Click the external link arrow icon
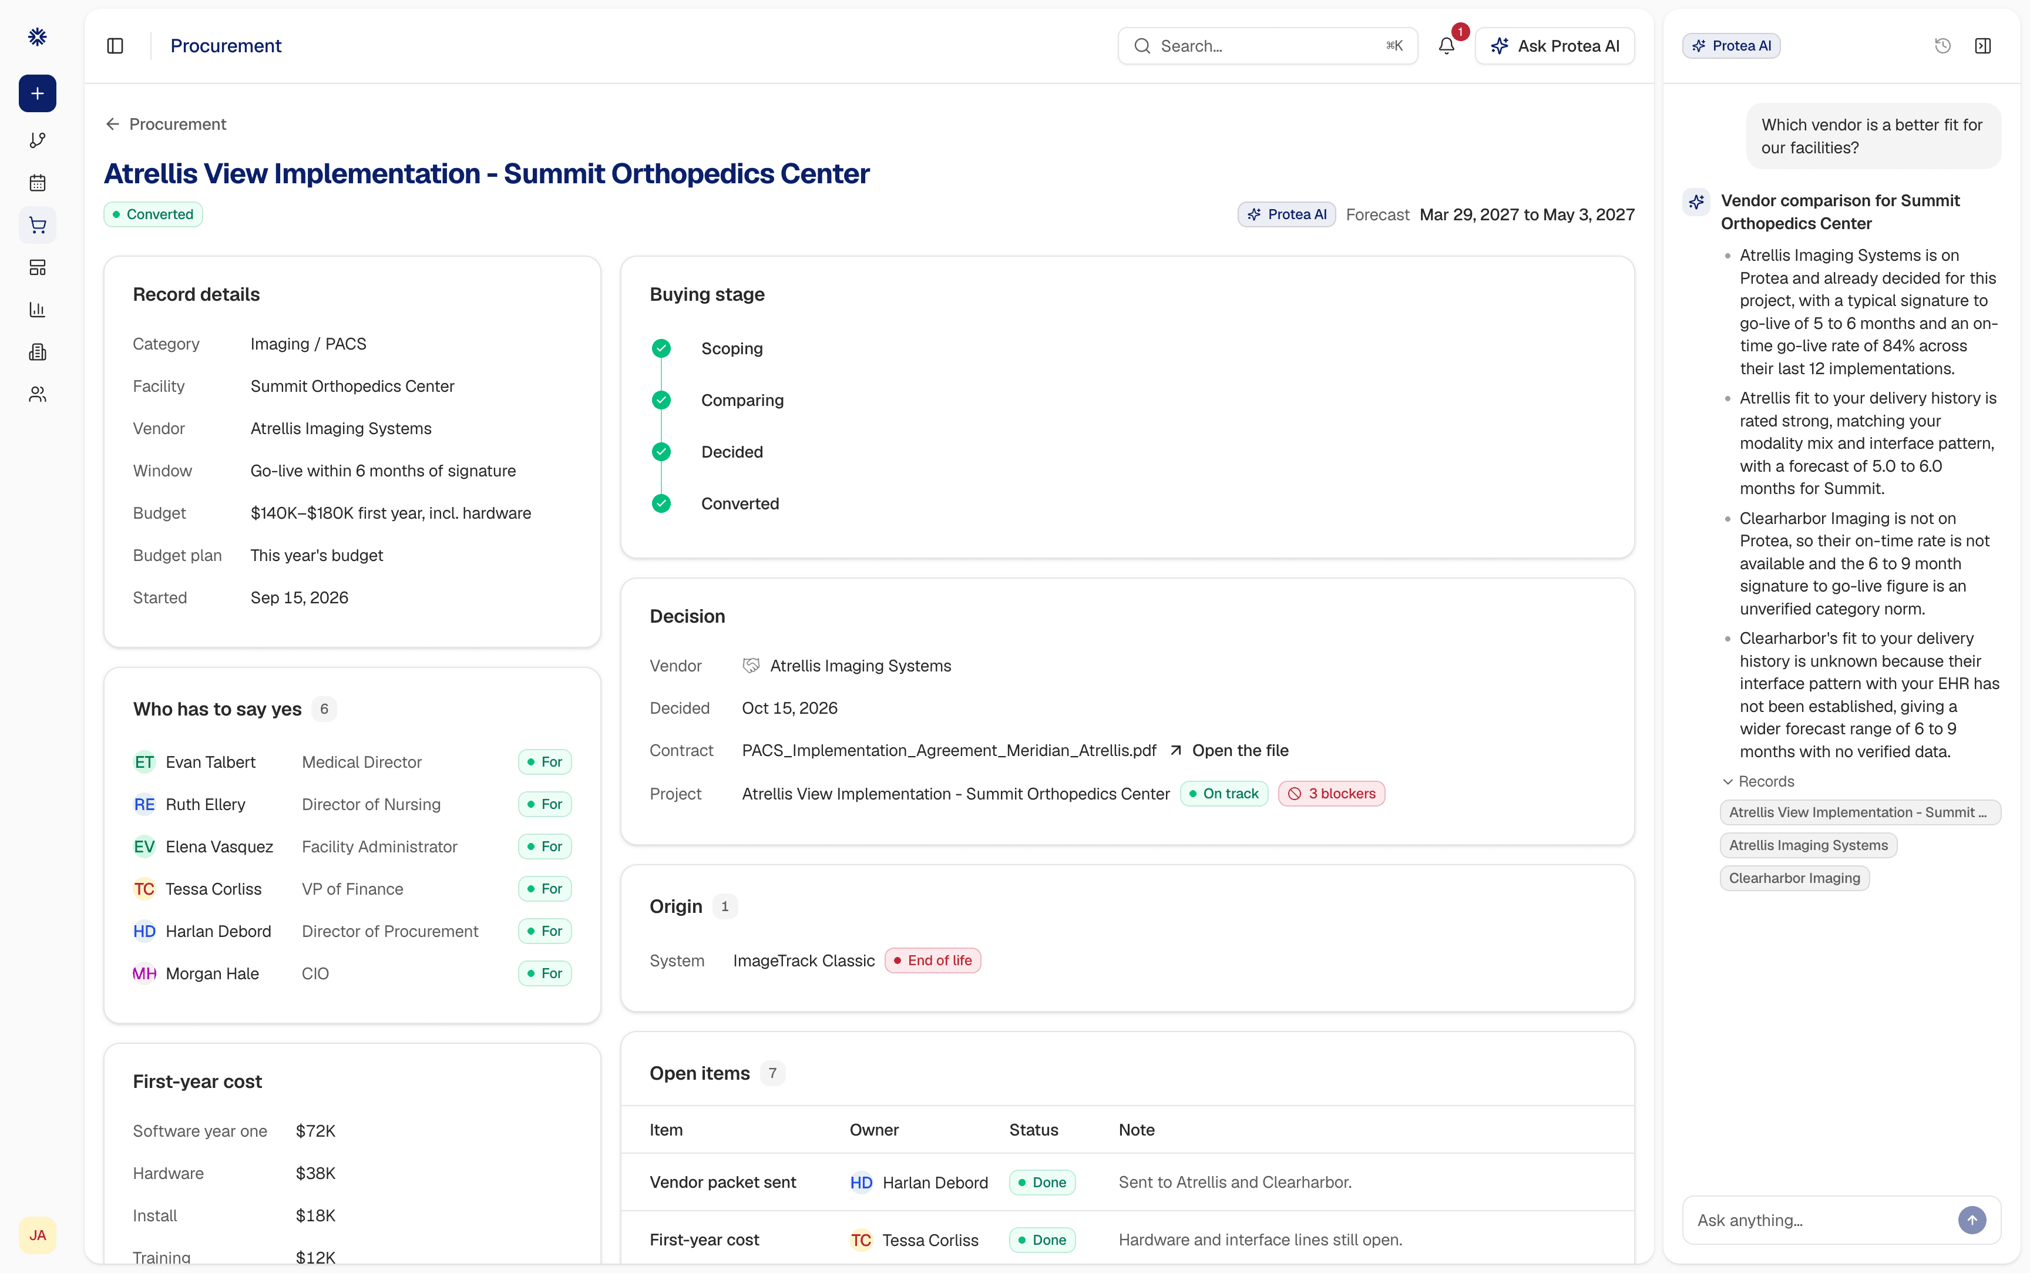This screenshot has width=2030, height=1273. point(1176,750)
